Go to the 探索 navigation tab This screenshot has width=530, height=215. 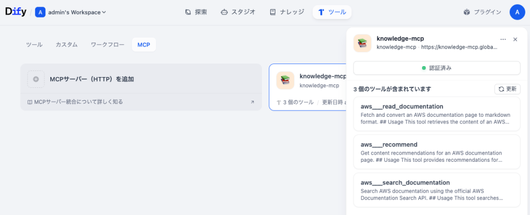point(196,12)
